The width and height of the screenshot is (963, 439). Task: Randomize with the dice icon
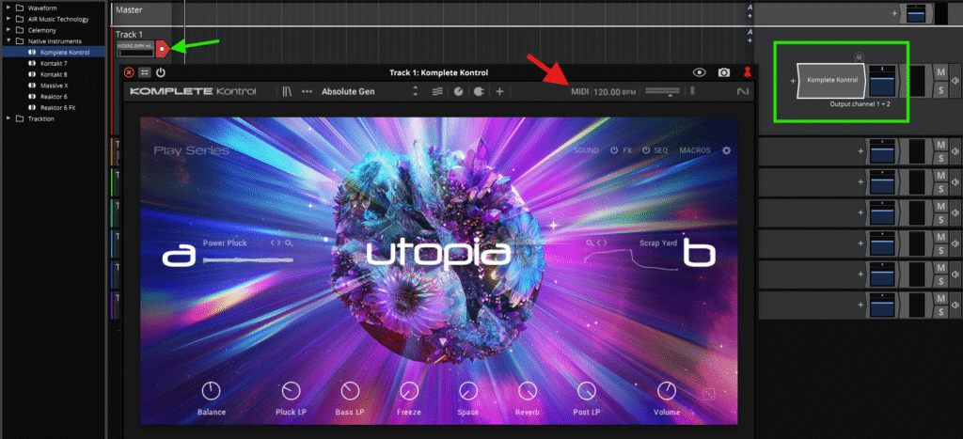point(709,395)
